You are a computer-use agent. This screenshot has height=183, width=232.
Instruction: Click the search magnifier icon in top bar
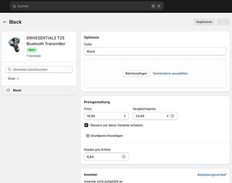point(14,6)
